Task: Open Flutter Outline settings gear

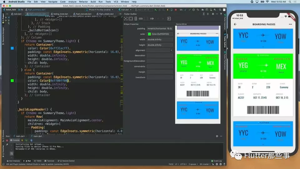Action: point(213,14)
